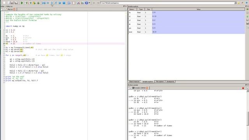Click Run cell and advance icon
Viewport: 249px width, 140px height.
click(30, 3)
